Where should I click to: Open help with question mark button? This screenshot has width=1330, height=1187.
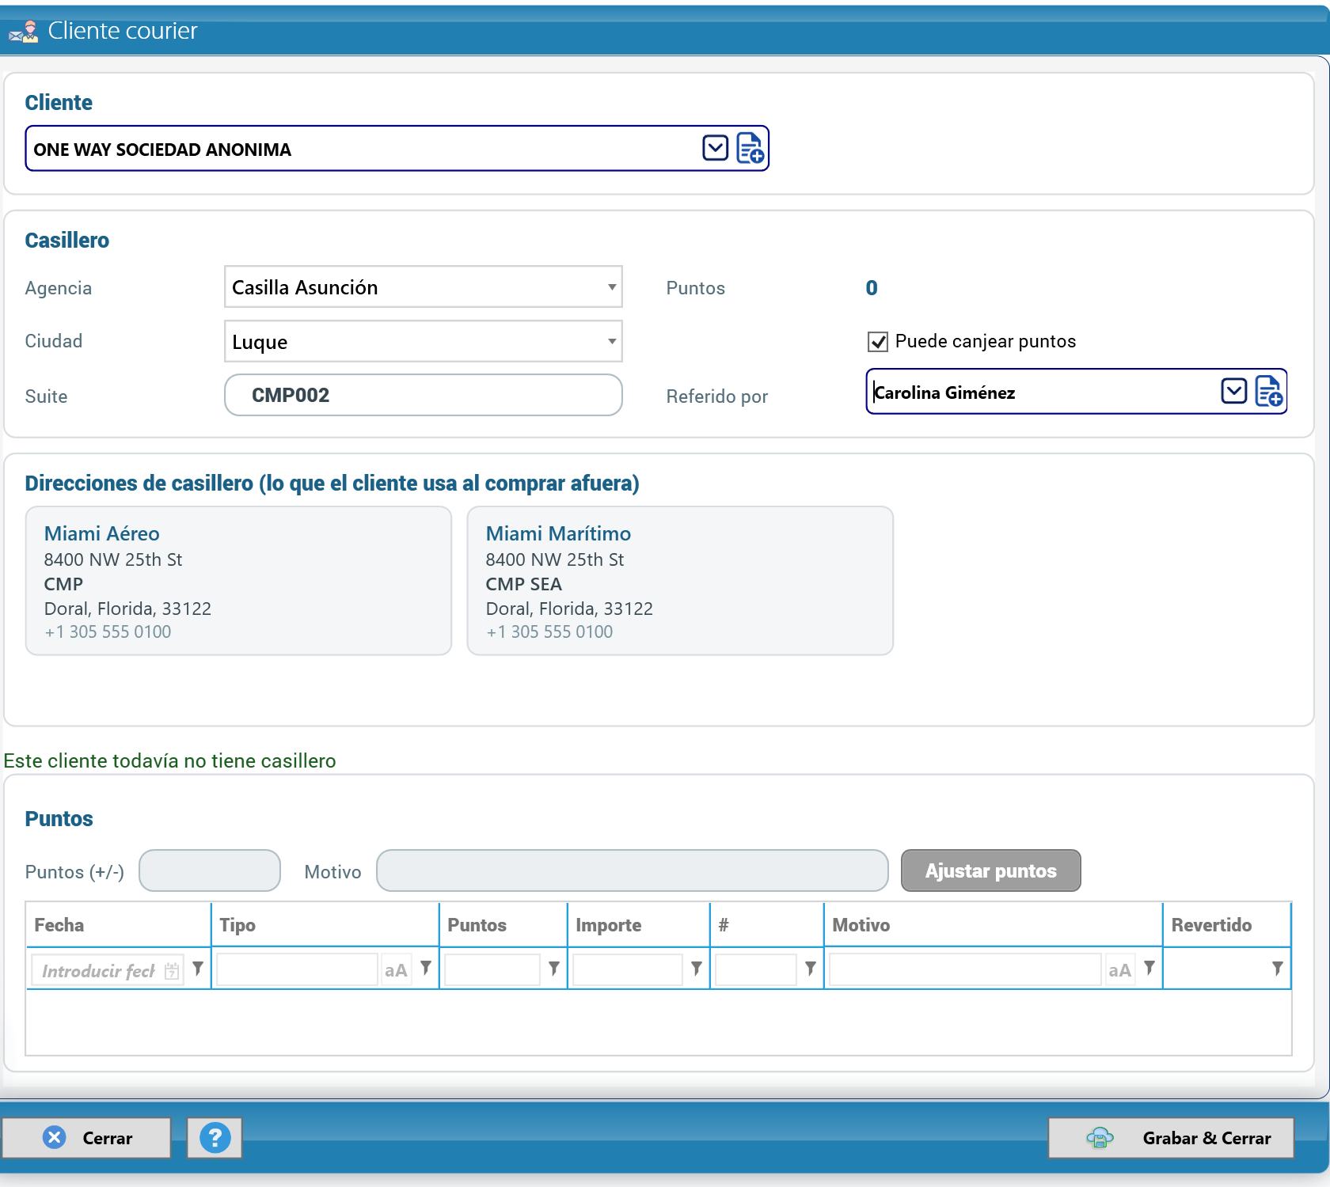click(x=215, y=1138)
